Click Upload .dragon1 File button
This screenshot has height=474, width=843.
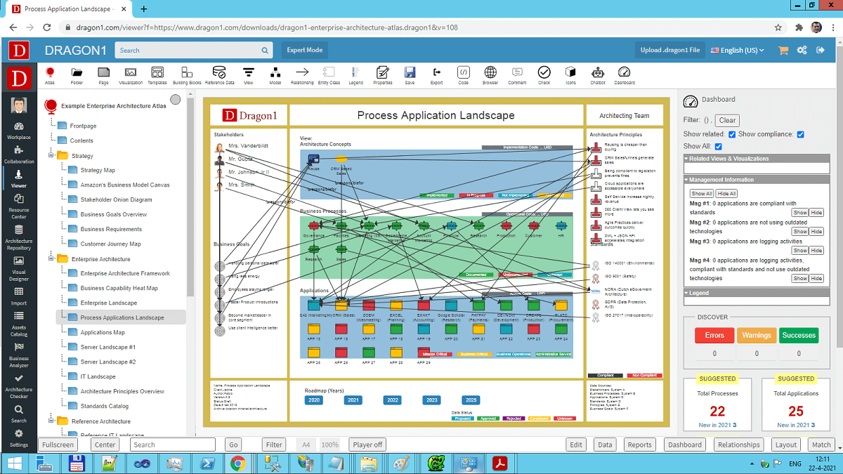pos(669,51)
